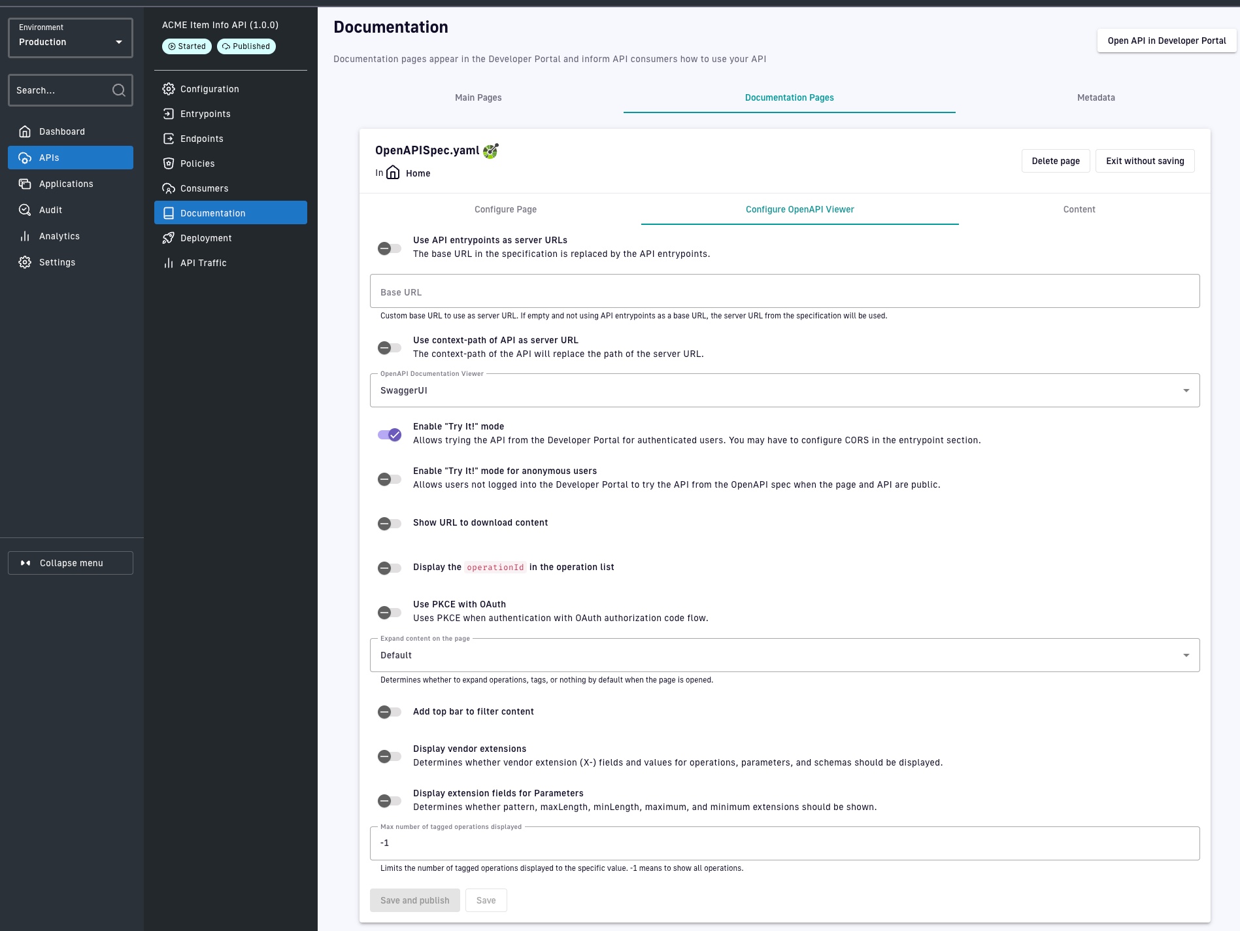Open the Environment Production dropdown
The image size is (1240, 931).
[x=71, y=38]
